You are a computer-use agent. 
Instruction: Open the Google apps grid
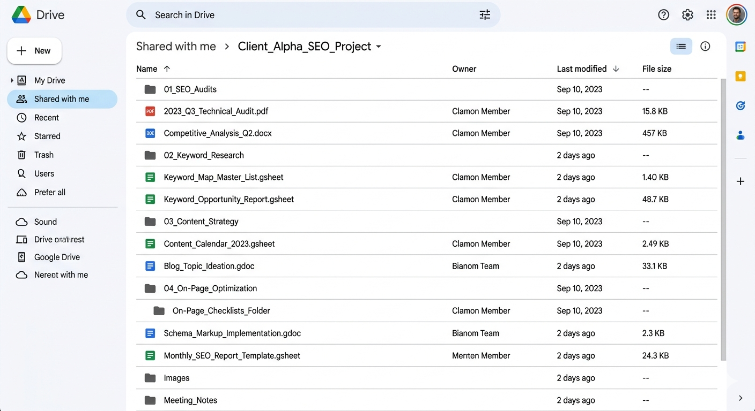tap(711, 14)
